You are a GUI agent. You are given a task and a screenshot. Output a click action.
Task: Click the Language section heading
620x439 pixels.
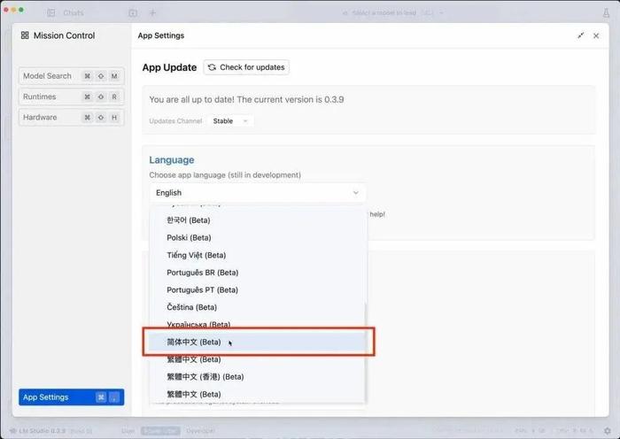click(x=172, y=160)
